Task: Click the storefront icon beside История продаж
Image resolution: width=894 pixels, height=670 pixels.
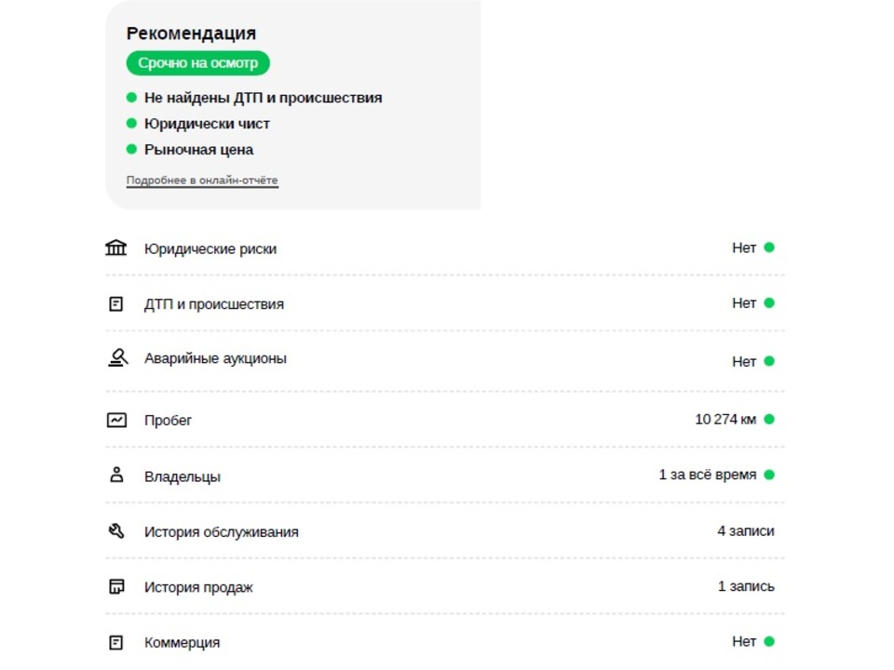Action: (x=116, y=586)
